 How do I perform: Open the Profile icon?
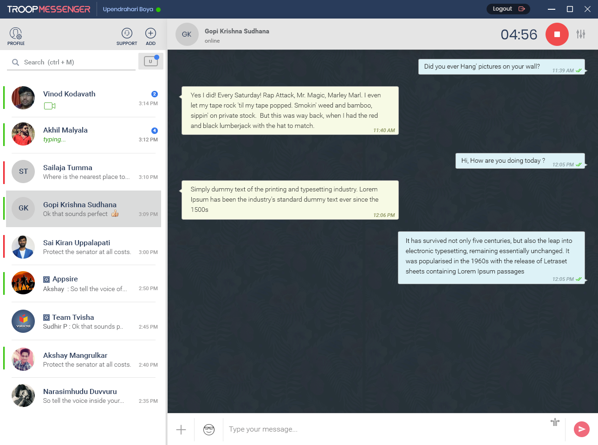[x=16, y=34]
